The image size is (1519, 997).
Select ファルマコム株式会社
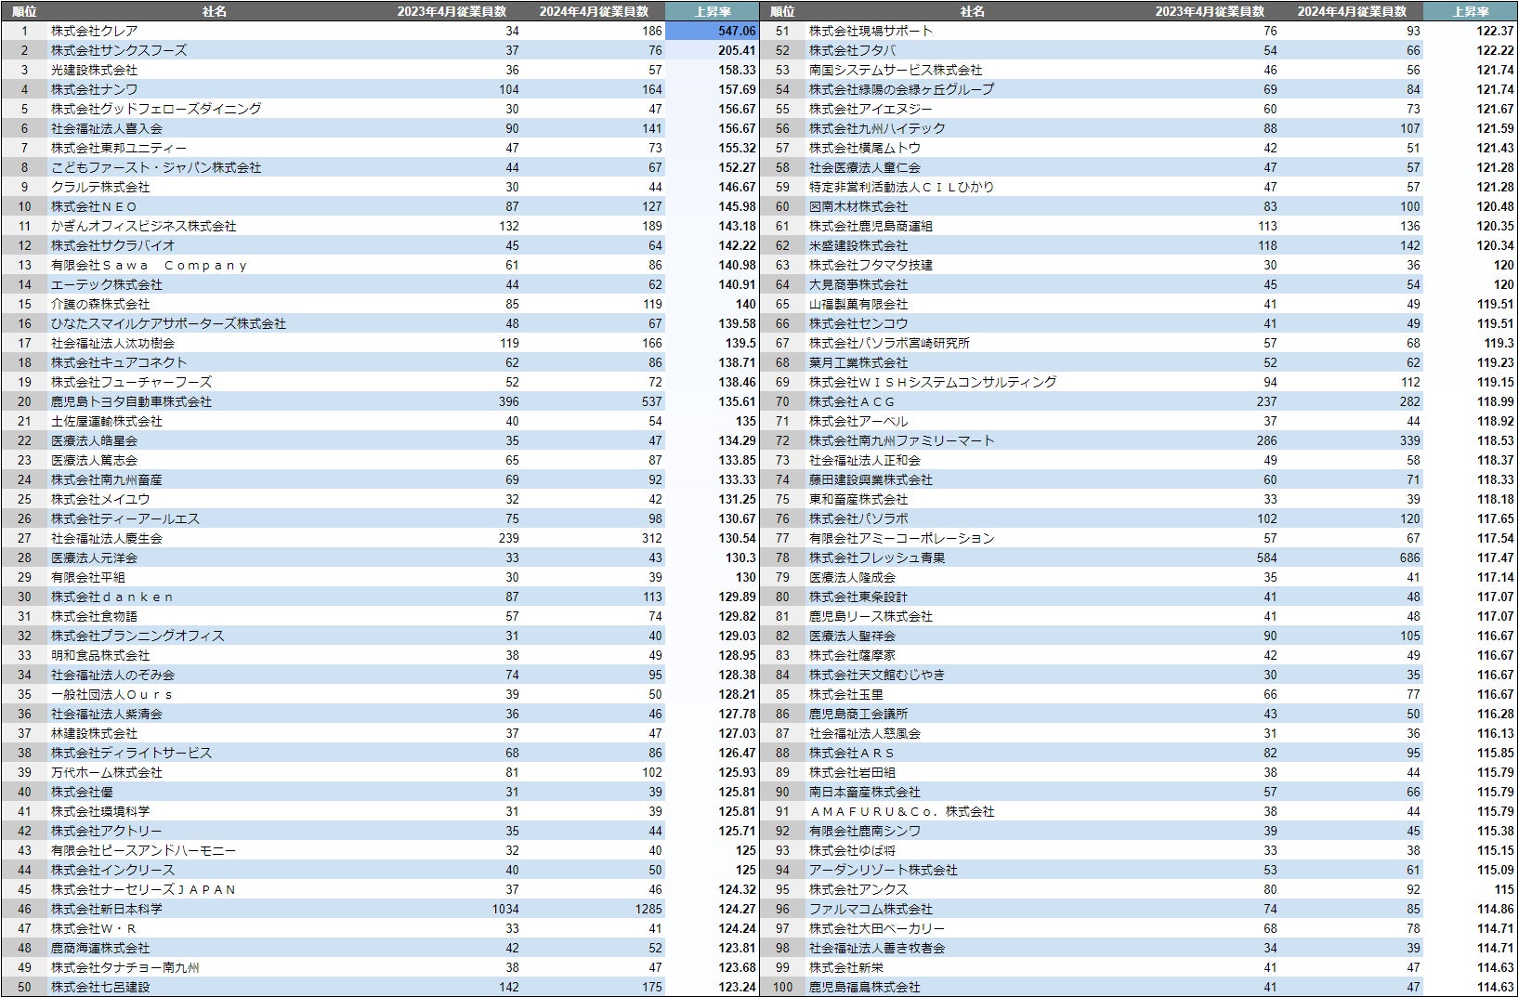click(871, 909)
